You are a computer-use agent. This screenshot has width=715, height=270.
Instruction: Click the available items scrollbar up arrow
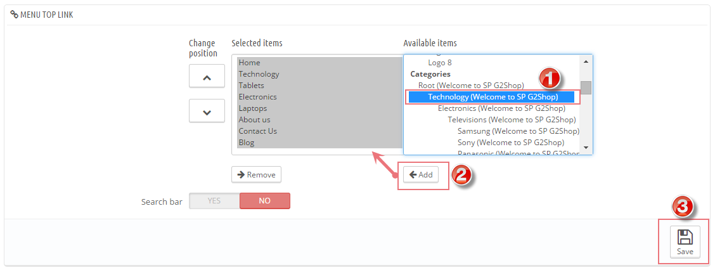586,61
